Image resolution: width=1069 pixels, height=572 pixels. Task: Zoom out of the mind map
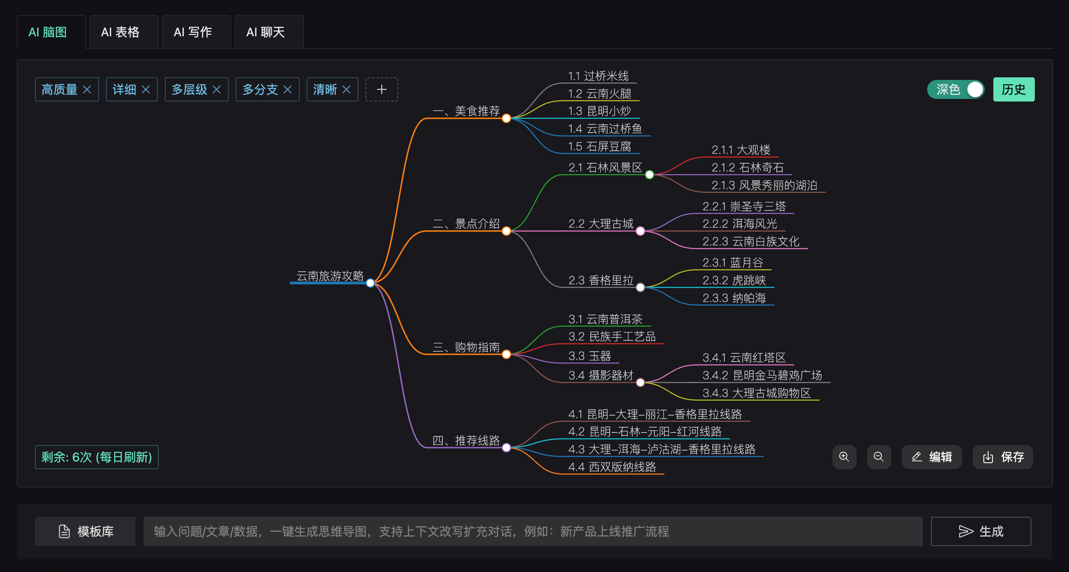click(x=879, y=457)
